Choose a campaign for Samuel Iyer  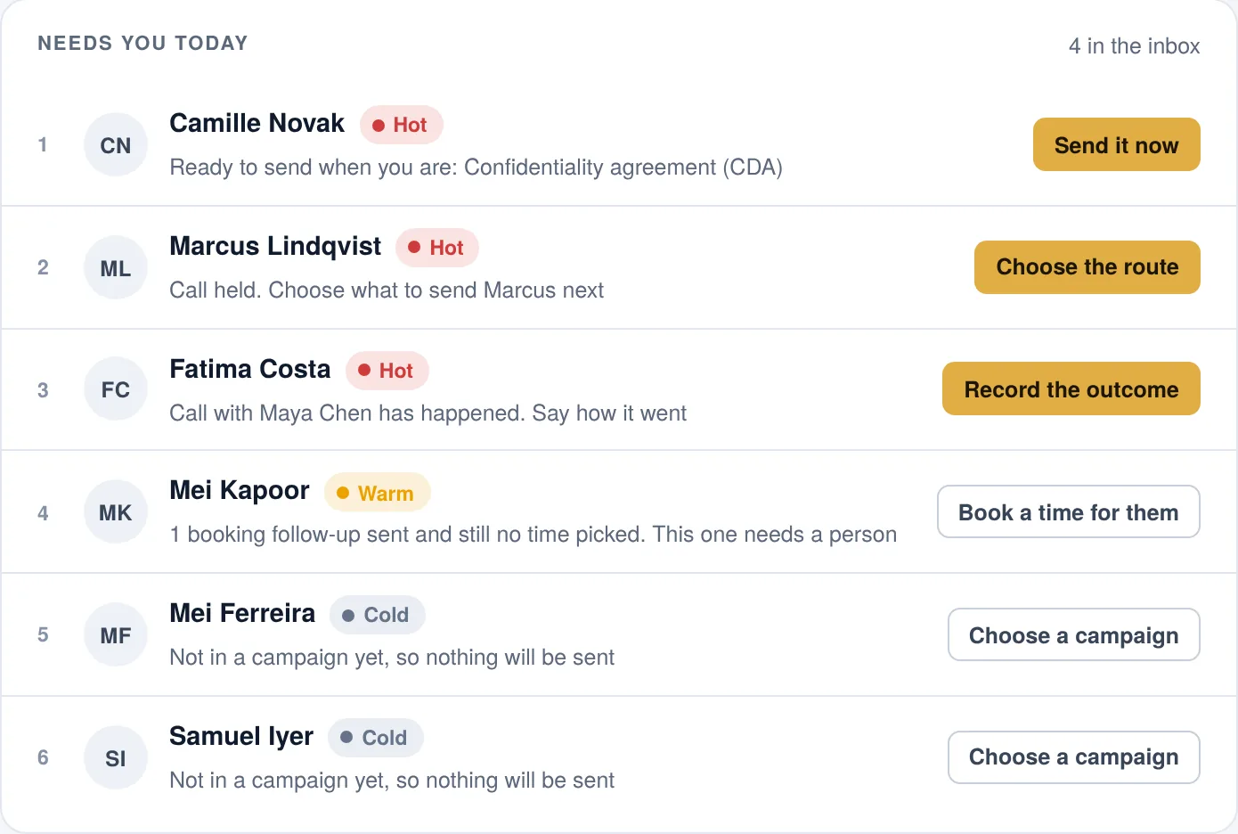(1074, 757)
